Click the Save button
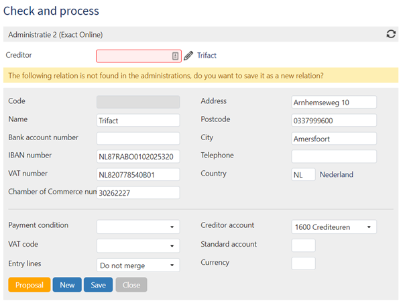 click(x=98, y=285)
